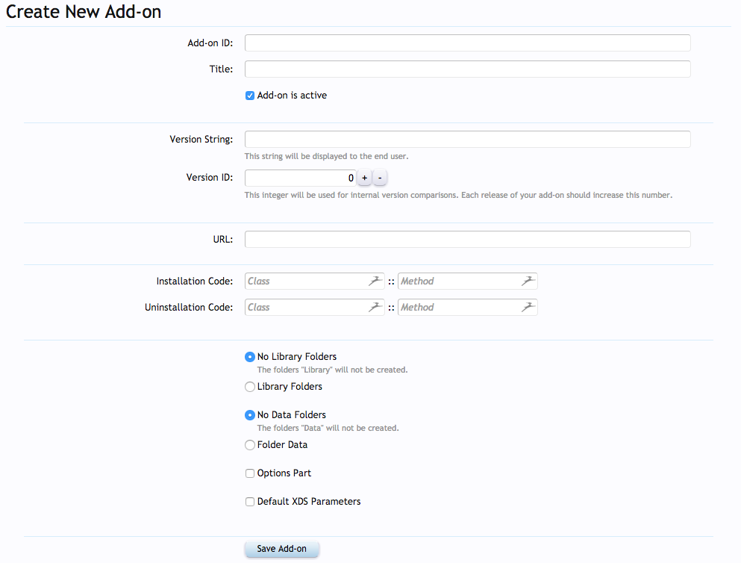Click wrench icon in Installation Code Class field
Viewport: 741px width, 563px height.
(x=375, y=281)
